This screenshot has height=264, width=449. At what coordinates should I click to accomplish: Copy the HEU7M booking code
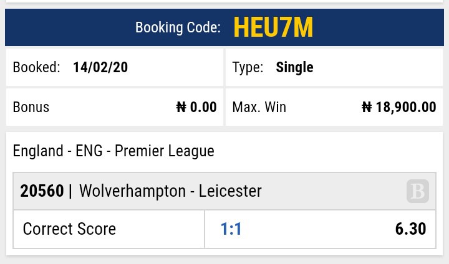point(273,28)
